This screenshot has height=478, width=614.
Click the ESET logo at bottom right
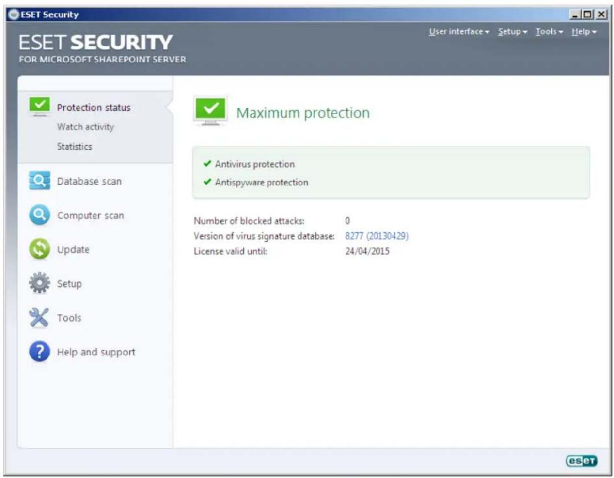click(582, 461)
